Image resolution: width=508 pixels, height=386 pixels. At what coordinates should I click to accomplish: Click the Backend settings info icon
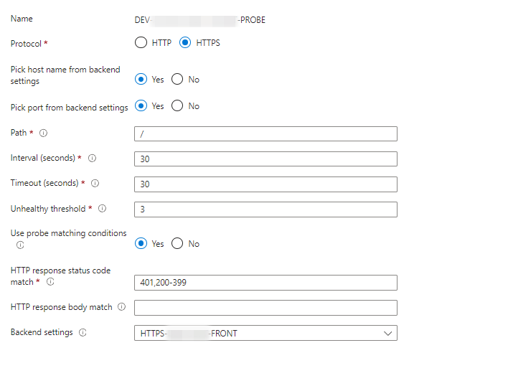pyautogui.click(x=83, y=333)
